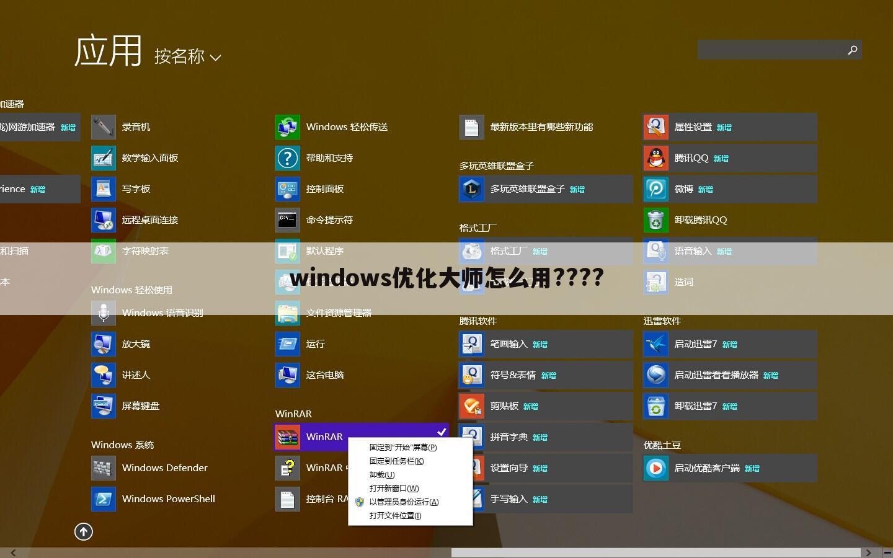Open the 剪贴板 icon
893x558 pixels.
[x=471, y=406]
